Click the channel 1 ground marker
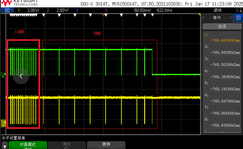Image resolution: width=243 pixels, height=149 pixels. click(3, 123)
